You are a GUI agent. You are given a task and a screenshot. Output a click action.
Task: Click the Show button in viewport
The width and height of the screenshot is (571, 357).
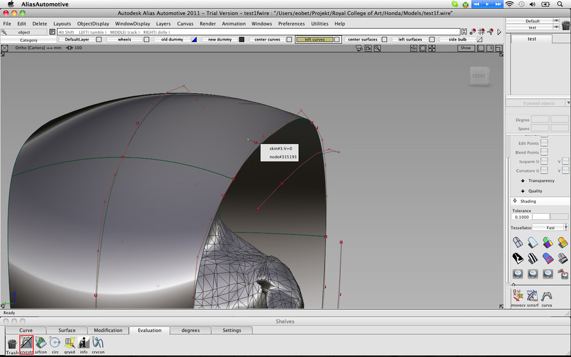(466, 48)
